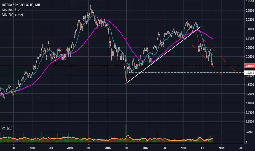The image size is (255, 151).
Task: Click the 400M volume axis label
Action: pos(249,132)
